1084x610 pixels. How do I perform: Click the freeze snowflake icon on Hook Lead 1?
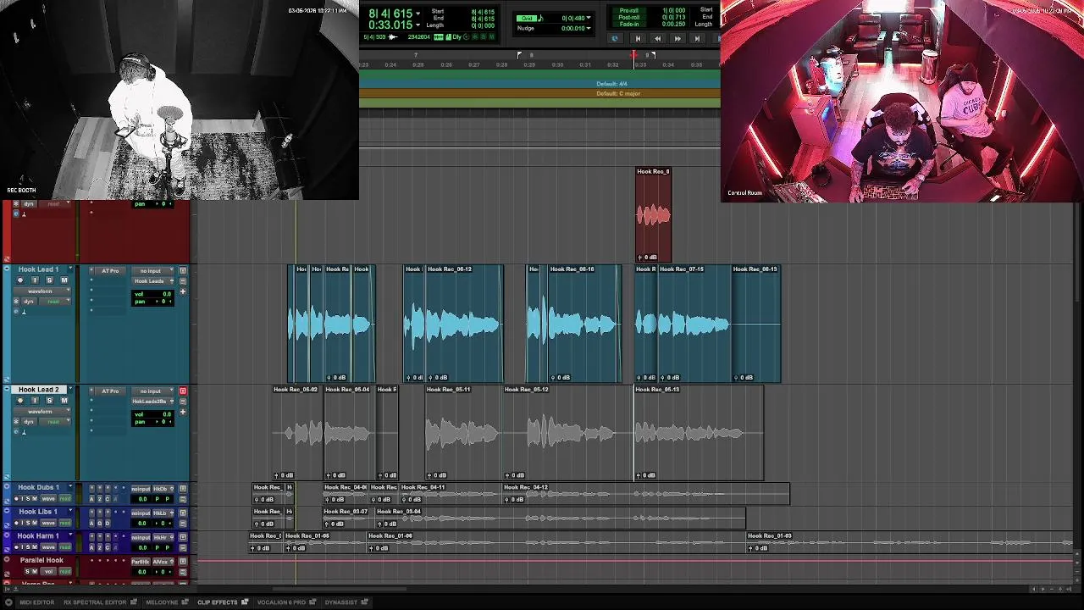pos(16,302)
